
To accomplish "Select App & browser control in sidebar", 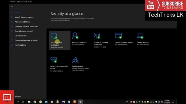I will tap(24, 31).
